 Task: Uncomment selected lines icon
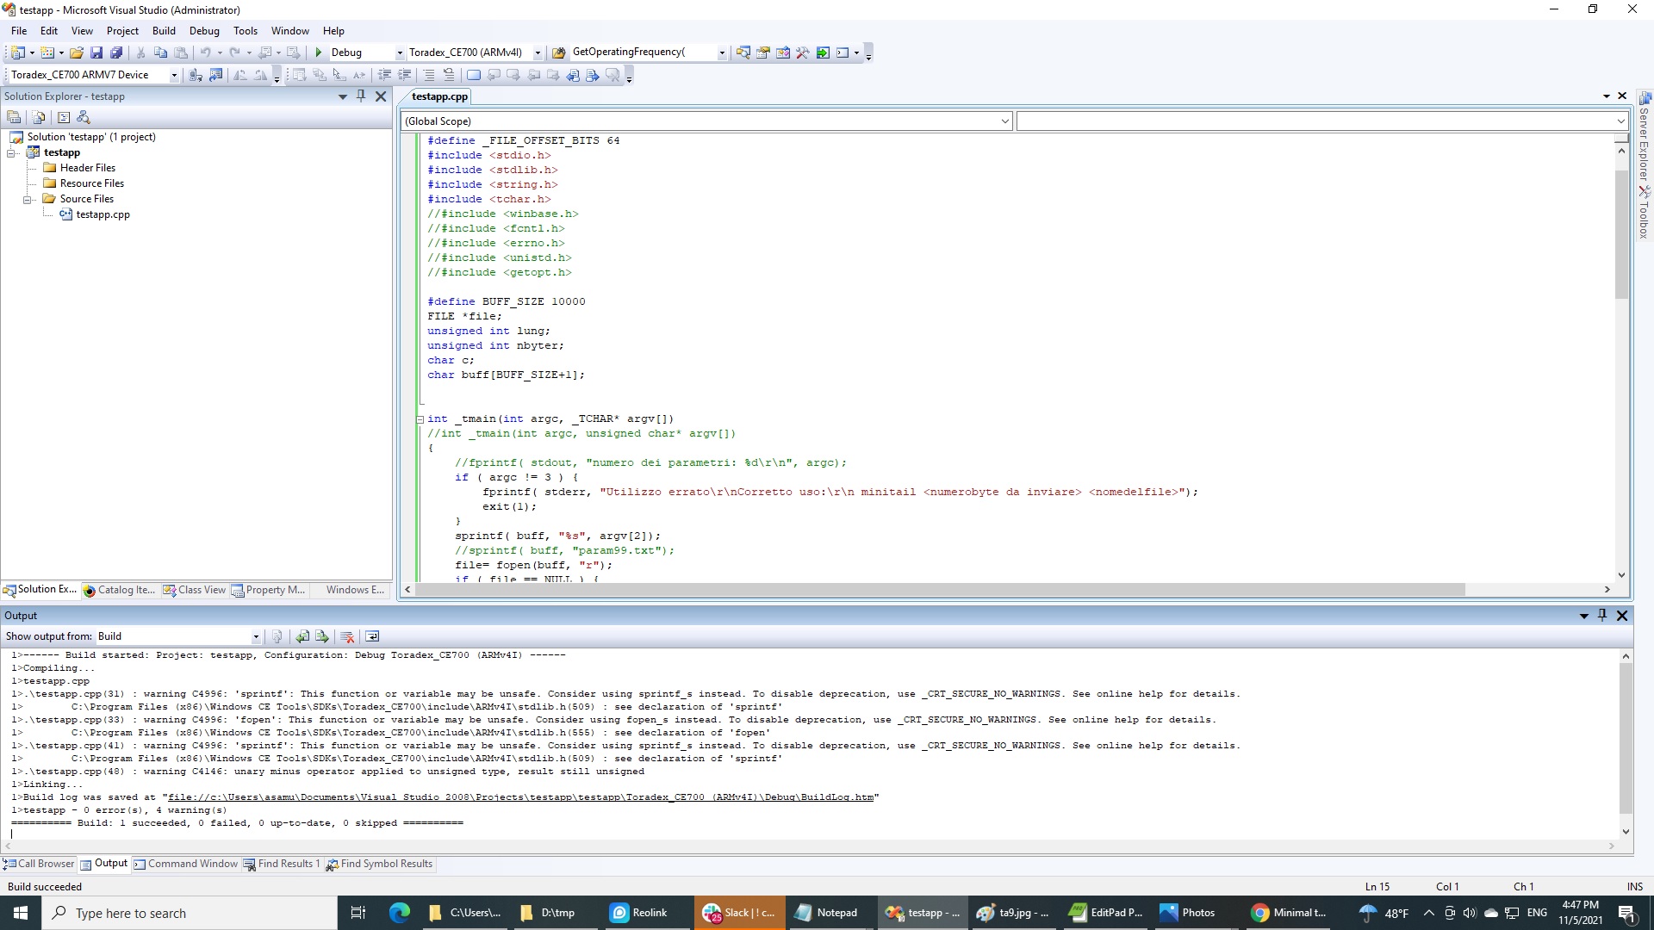[449, 75]
